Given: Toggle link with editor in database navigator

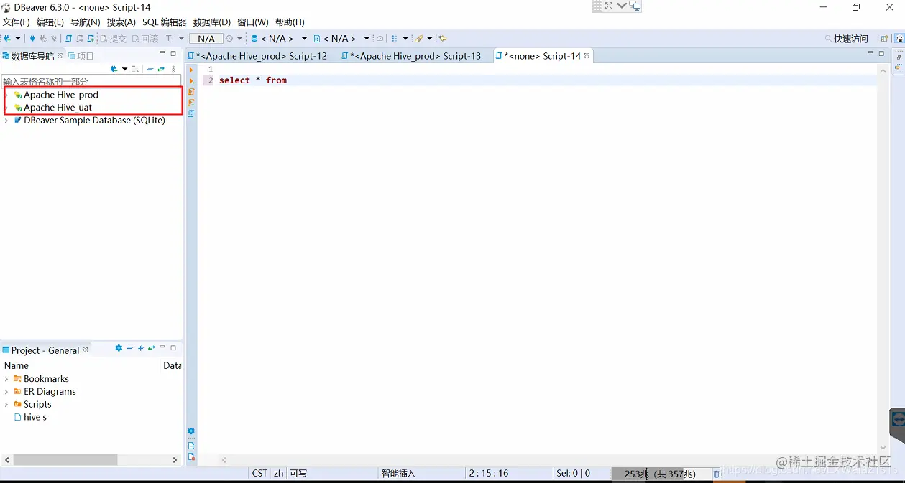Looking at the screenshot, I should [x=162, y=69].
